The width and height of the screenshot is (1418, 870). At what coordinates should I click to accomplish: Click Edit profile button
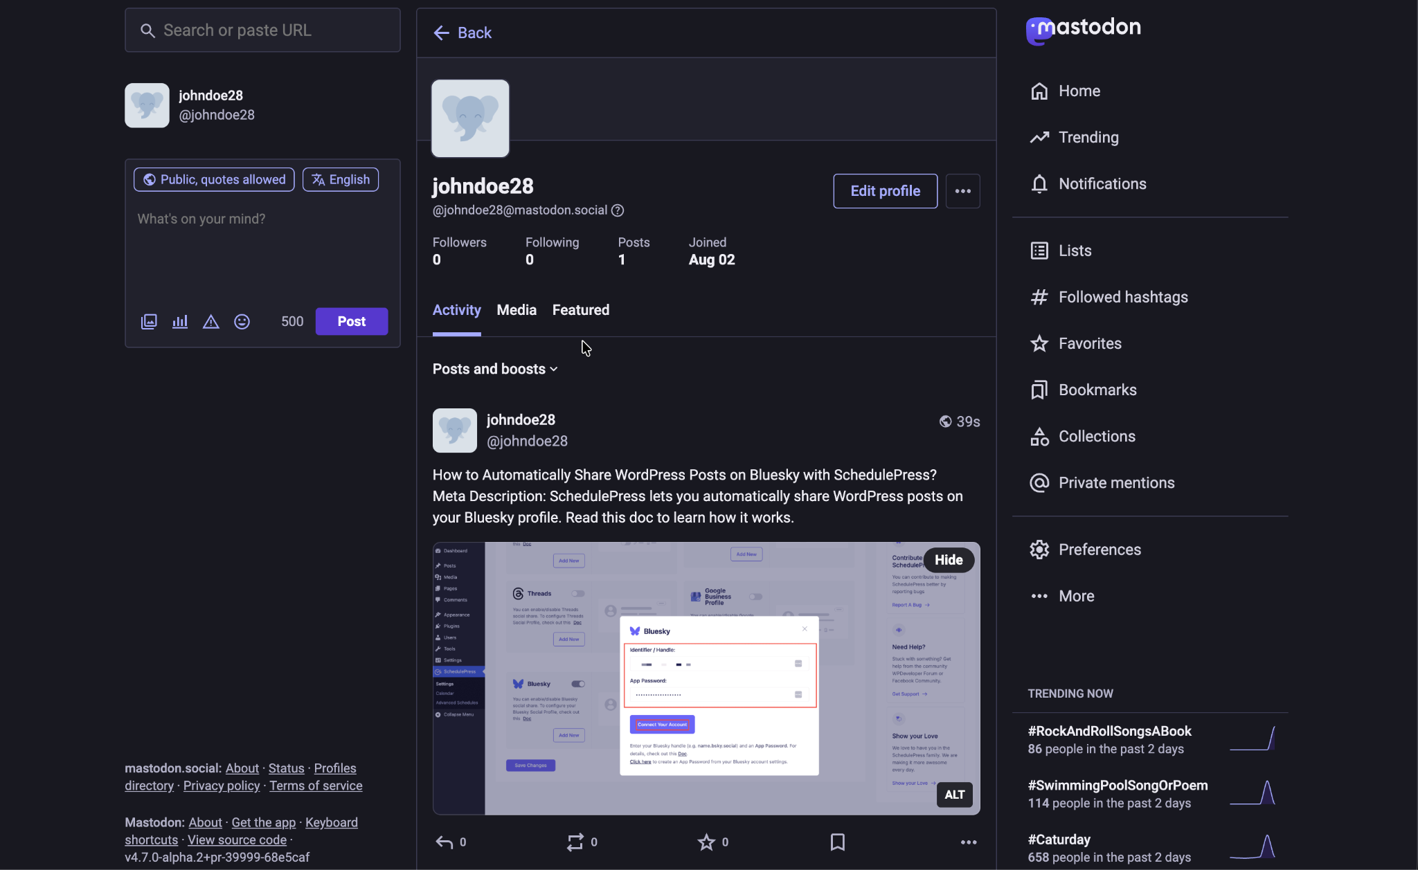[886, 191]
